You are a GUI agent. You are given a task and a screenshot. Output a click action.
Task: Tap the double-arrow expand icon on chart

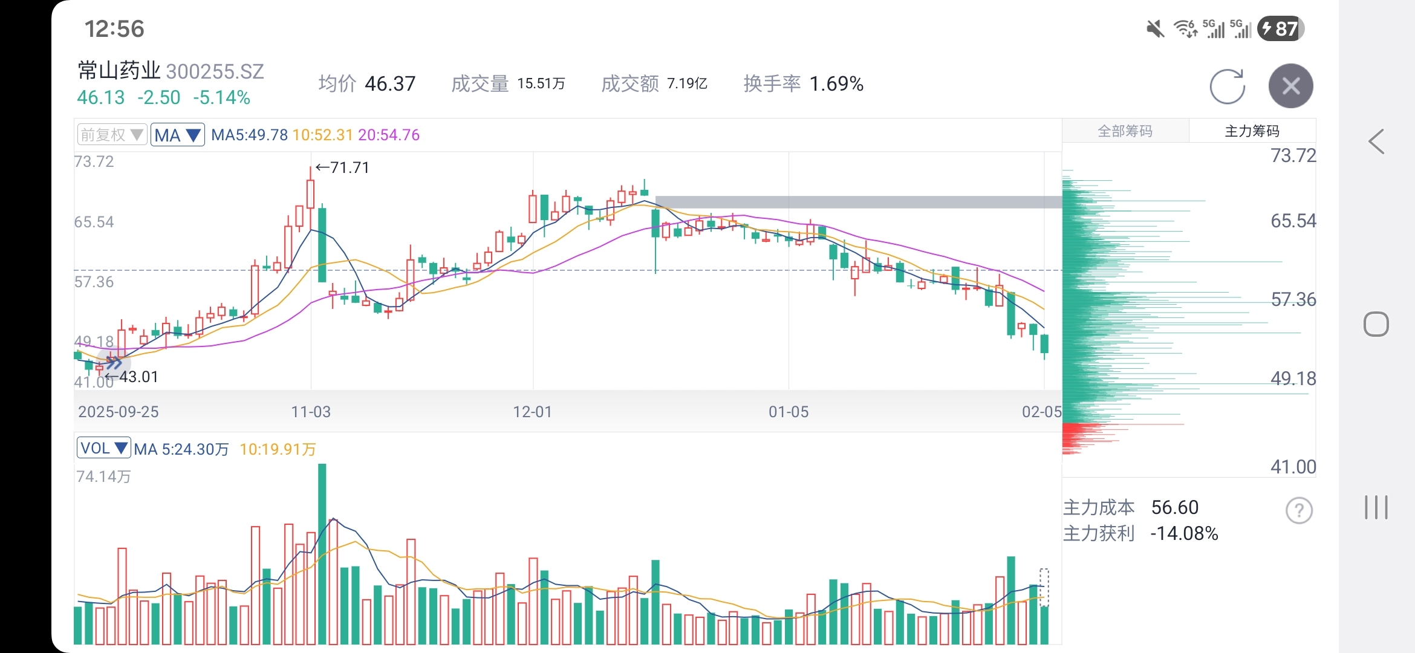(x=113, y=363)
